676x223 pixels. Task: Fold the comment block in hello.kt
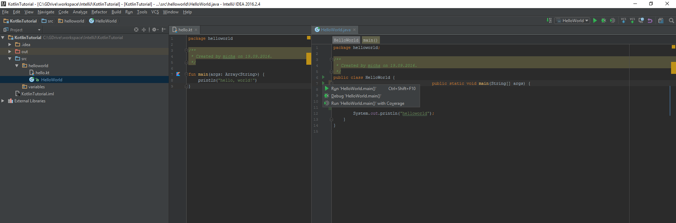(x=186, y=50)
